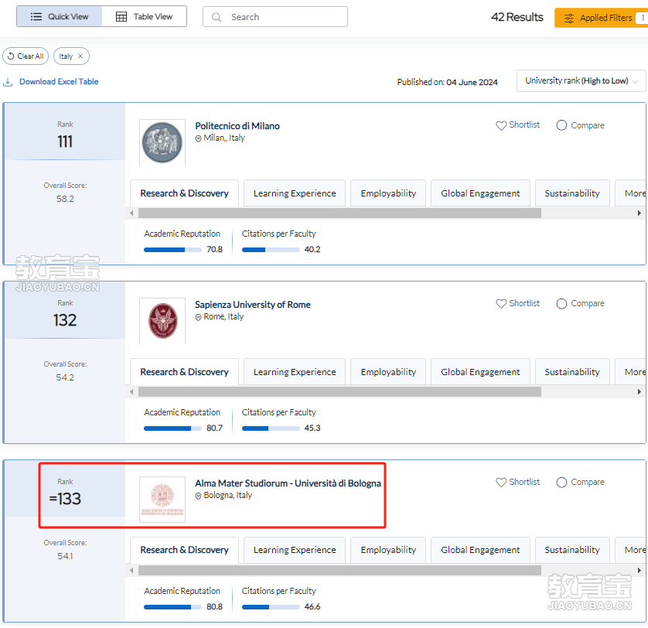Image resolution: width=648 pixels, height=628 pixels.
Task: Open Employability tab for Bologna
Action: click(x=388, y=550)
